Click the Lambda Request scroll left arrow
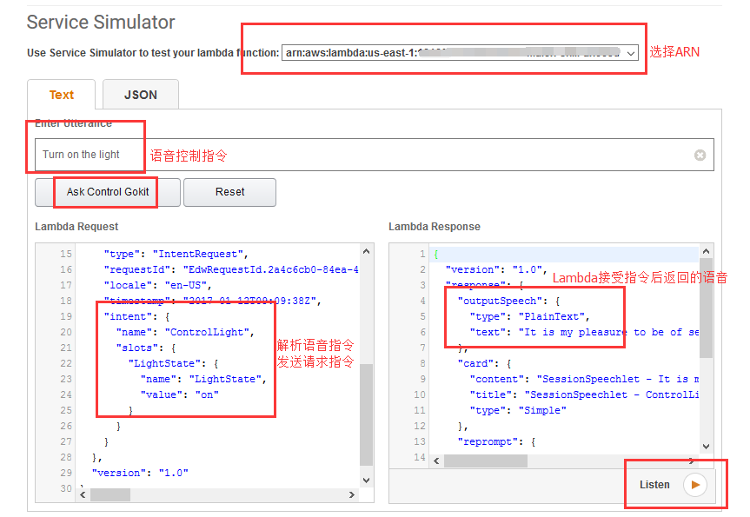Image resolution: width=750 pixels, height=517 pixels. (x=83, y=494)
